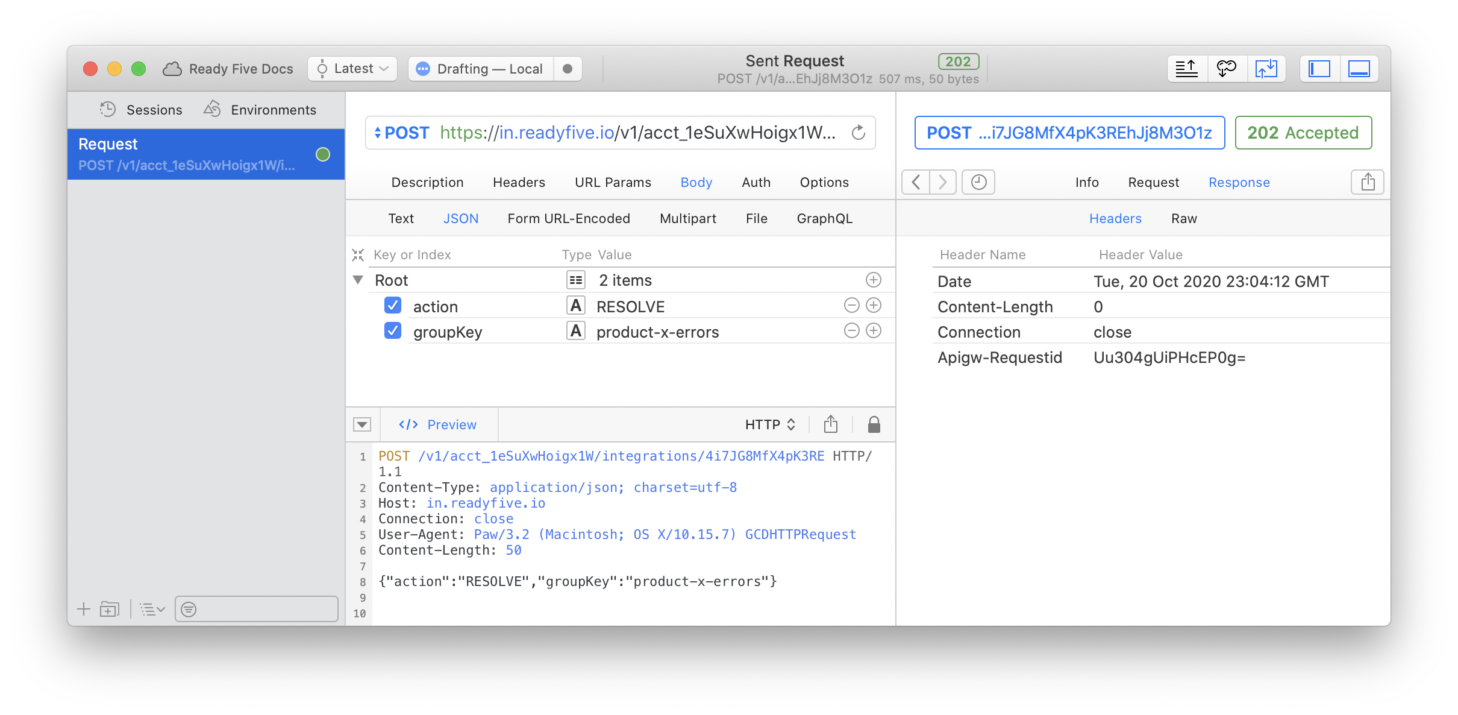Go to next response with right arrow
Viewport: 1458px width, 715px height.
coord(943,182)
